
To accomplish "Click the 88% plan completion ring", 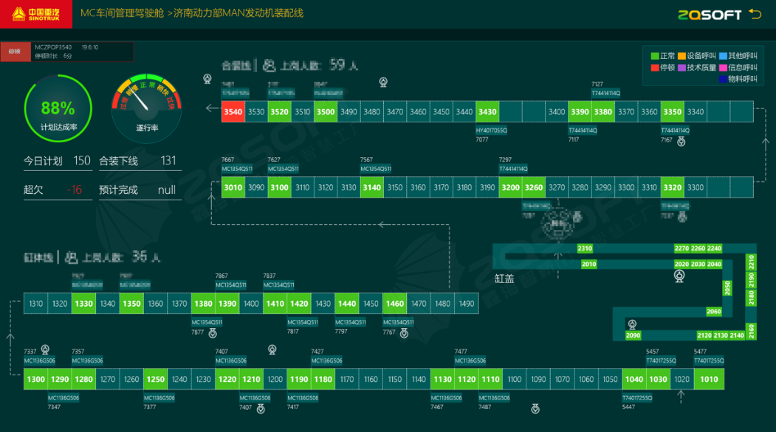I will coord(58,109).
